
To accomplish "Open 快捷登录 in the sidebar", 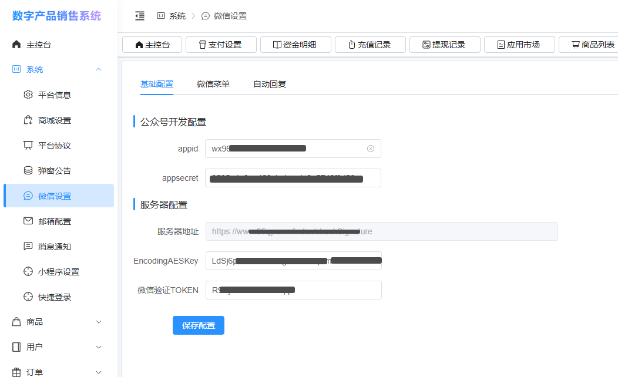I will click(x=54, y=297).
